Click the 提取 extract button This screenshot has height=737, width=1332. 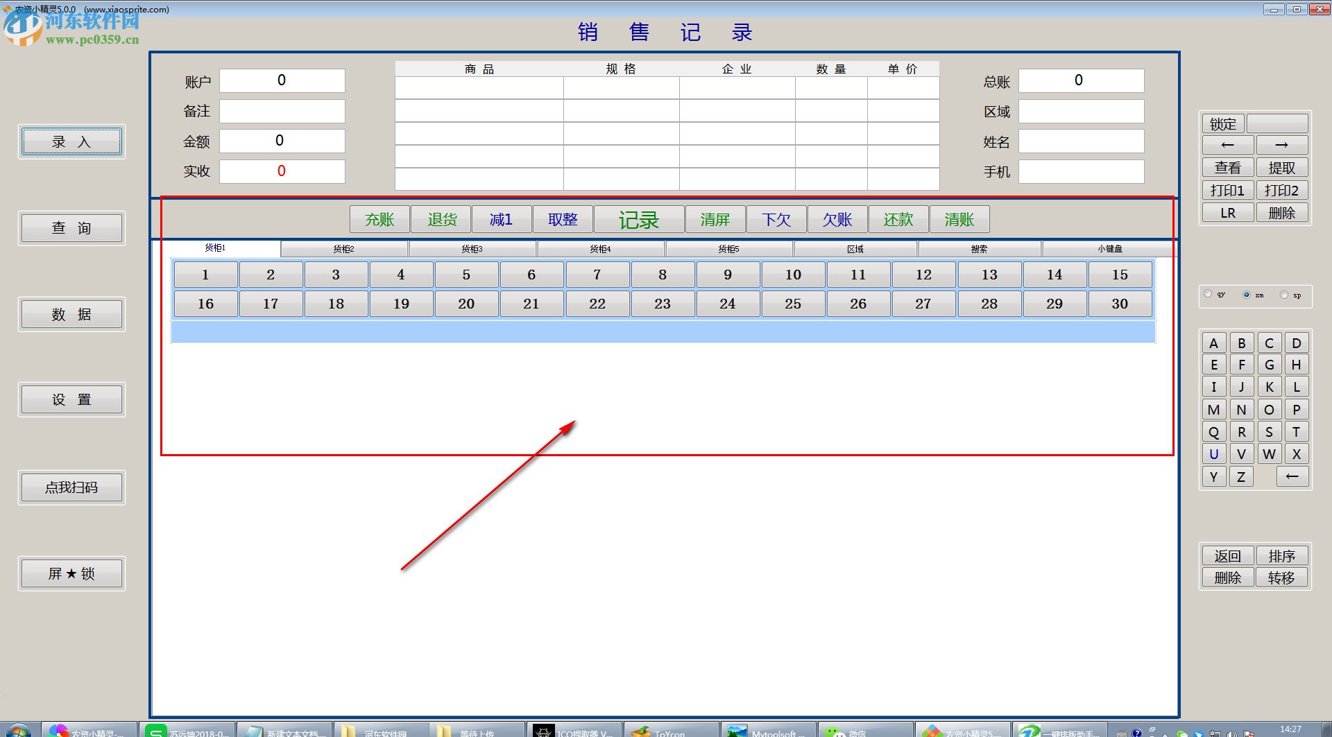(x=1282, y=168)
